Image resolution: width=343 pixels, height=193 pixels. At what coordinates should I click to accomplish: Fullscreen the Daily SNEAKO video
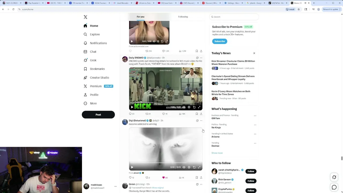point(199,107)
